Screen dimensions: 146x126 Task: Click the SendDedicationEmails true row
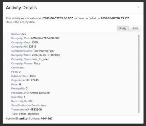tap(29, 105)
